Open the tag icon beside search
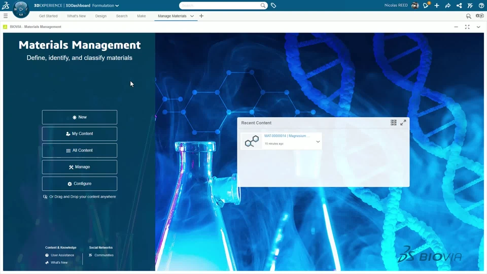Viewport: 487px width, 274px height. [273, 5]
